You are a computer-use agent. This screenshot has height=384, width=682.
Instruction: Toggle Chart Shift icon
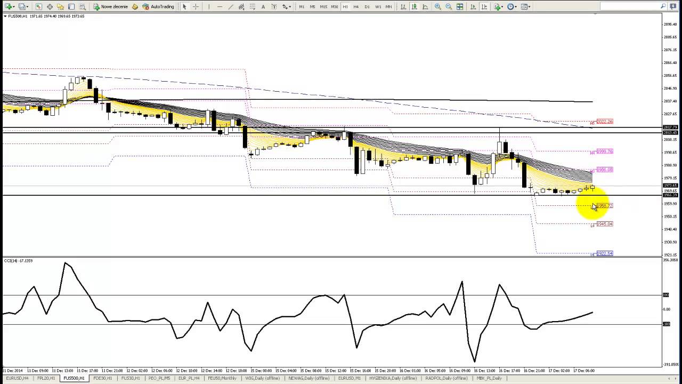point(484,6)
